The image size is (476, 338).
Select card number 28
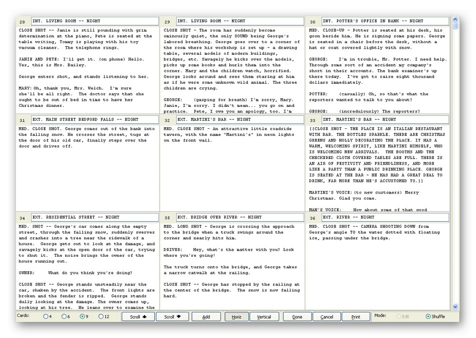coord(22,22)
